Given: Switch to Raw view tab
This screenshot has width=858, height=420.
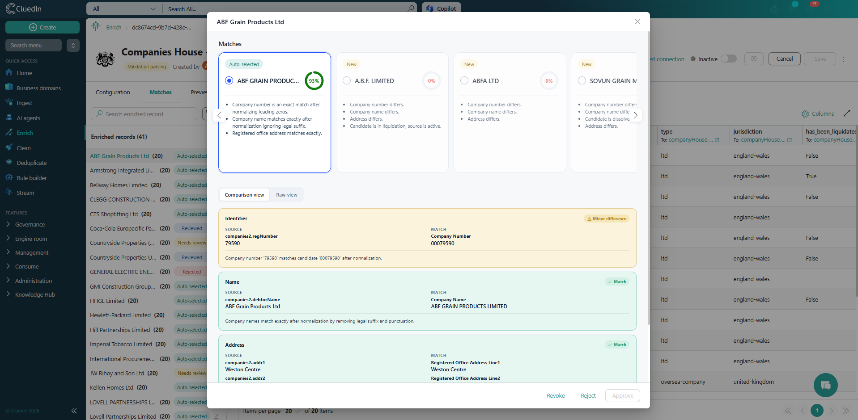Looking at the screenshot, I should pos(287,195).
